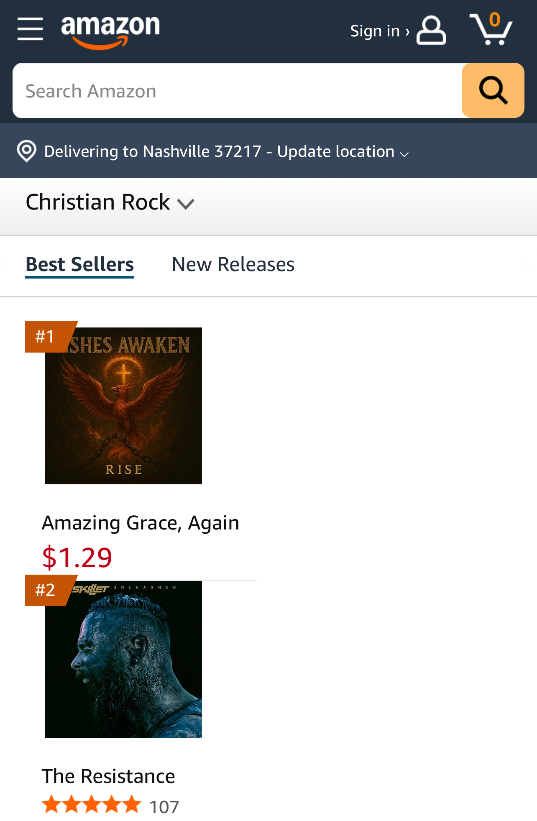Switch to the New Releases tab
537x821 pixels.
pyautogui.click(x=233, y=265)
